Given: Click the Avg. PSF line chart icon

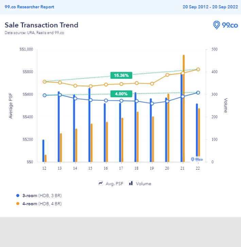Looking at the screenshot, I should 101,183.
